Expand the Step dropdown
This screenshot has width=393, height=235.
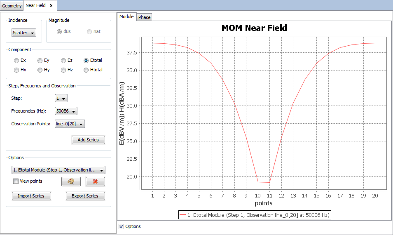pyautogui.click(x=61, y=99)
